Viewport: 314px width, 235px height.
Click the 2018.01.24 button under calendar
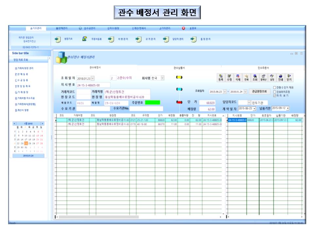(28, 156)
